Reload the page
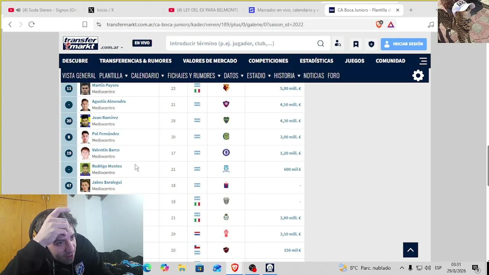Screen dimensions: 489x275 point(32,24)
